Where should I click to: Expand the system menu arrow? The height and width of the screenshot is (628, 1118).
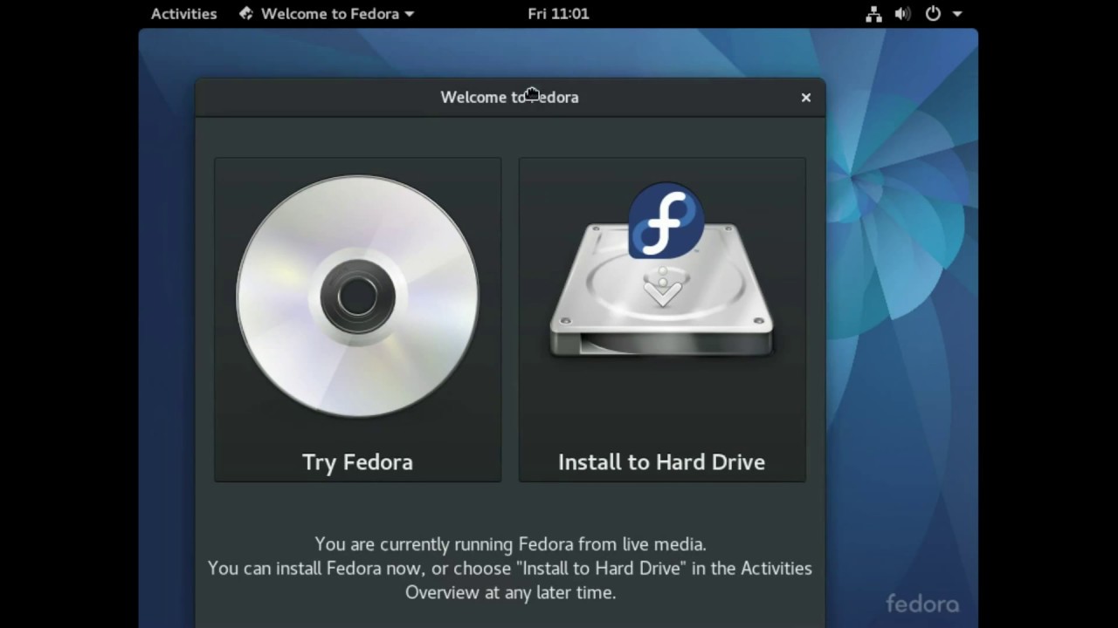pos(957,14)
